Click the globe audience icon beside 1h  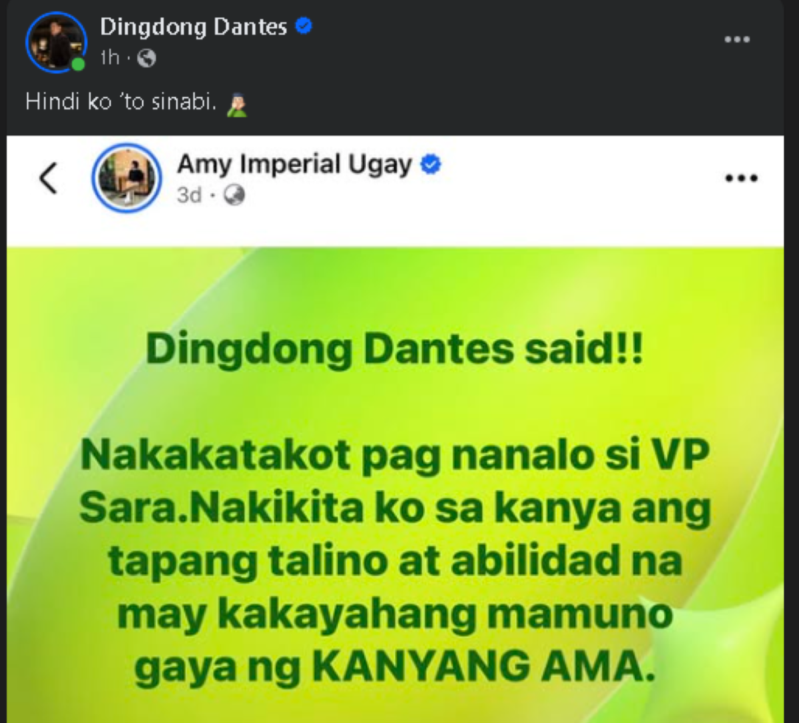click(146, 59)
